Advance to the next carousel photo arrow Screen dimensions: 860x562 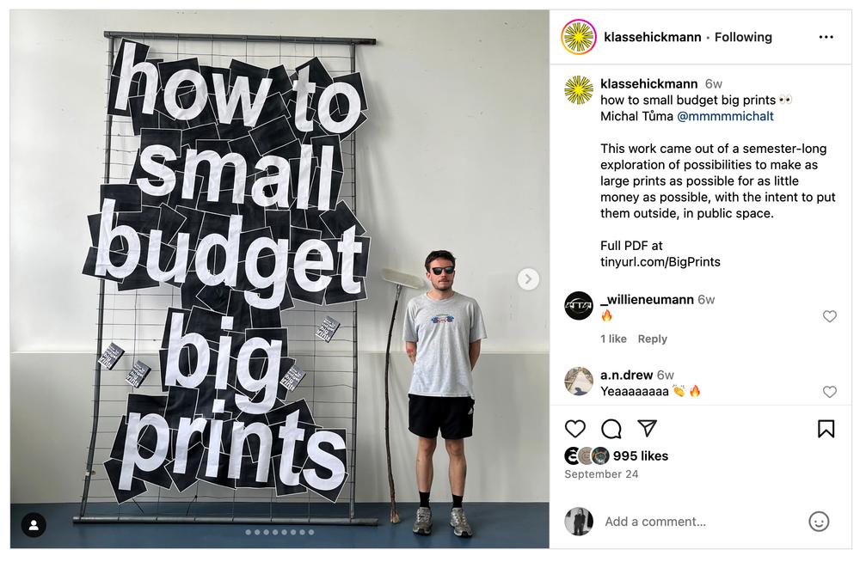(528, 279)
